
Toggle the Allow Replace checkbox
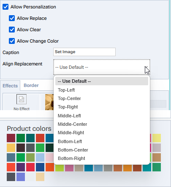click(12, 18)
